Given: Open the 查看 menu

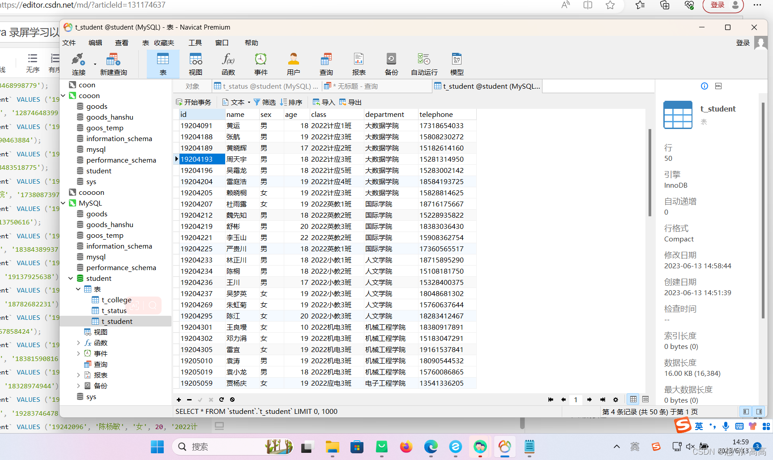Looking at the screenshot, I should 122,43.
